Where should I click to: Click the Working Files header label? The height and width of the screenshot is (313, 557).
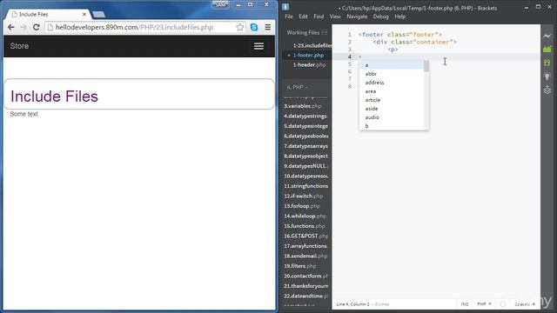click(x=303, y=32)
